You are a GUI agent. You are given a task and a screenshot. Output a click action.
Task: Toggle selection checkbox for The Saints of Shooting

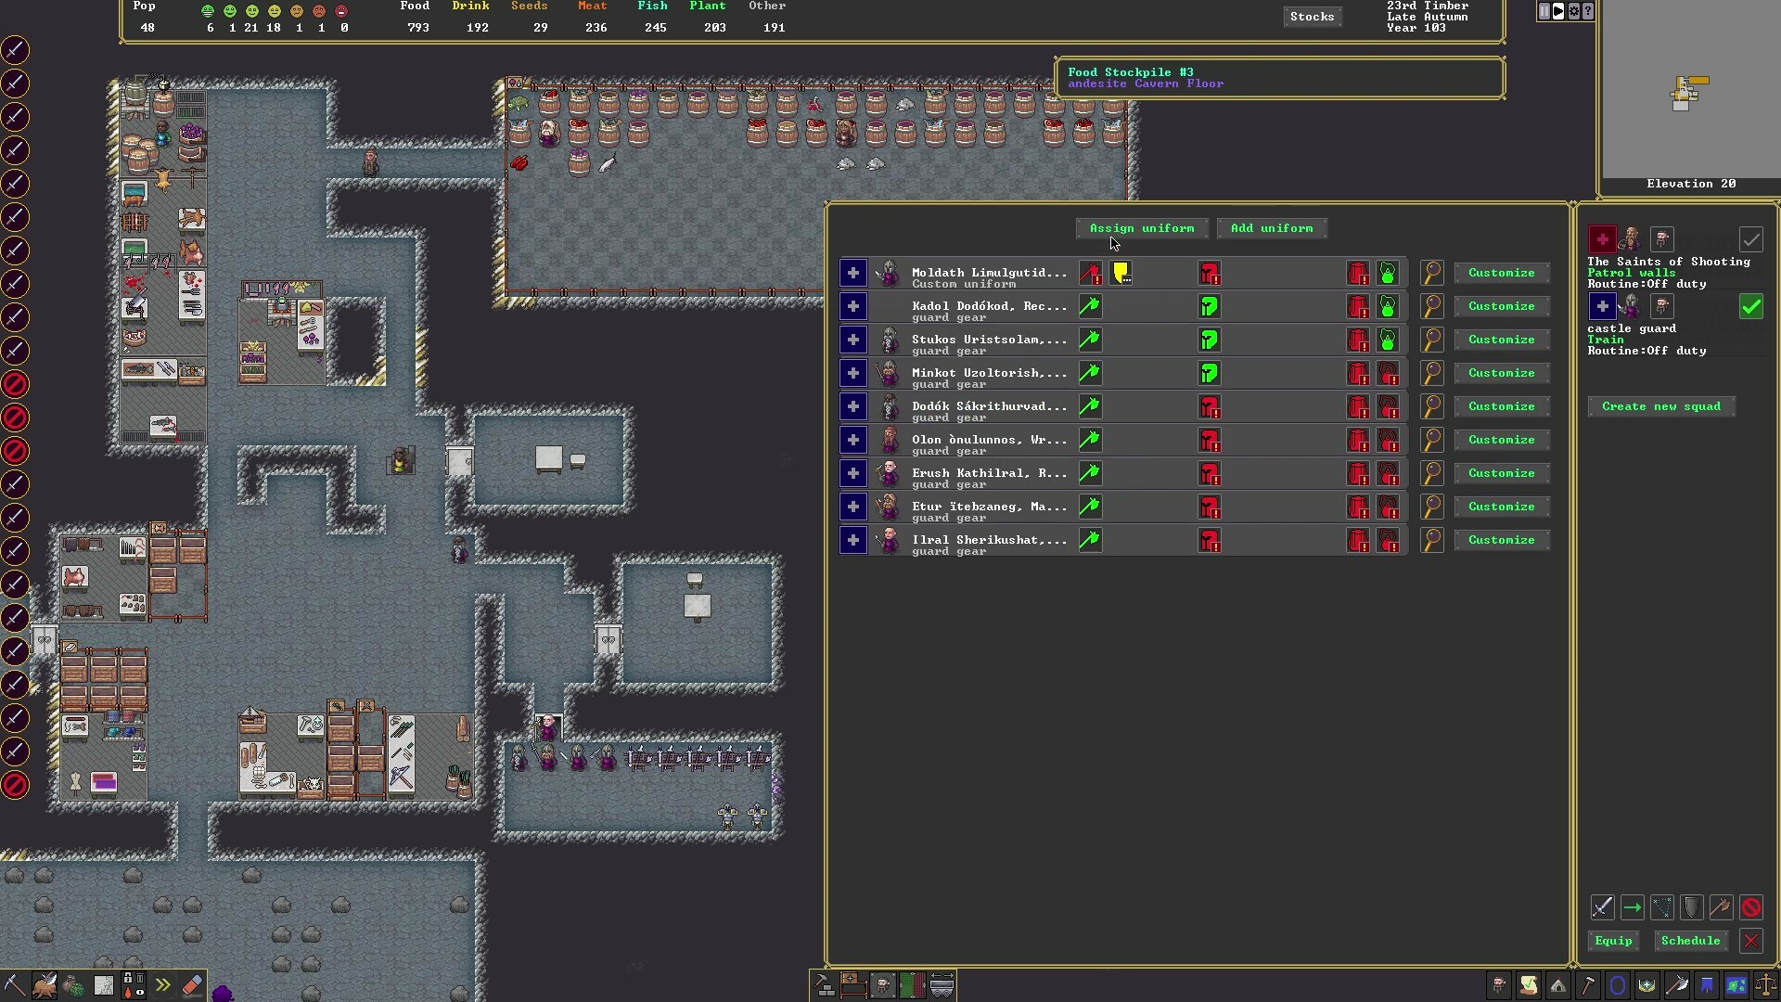point(1750,240)
